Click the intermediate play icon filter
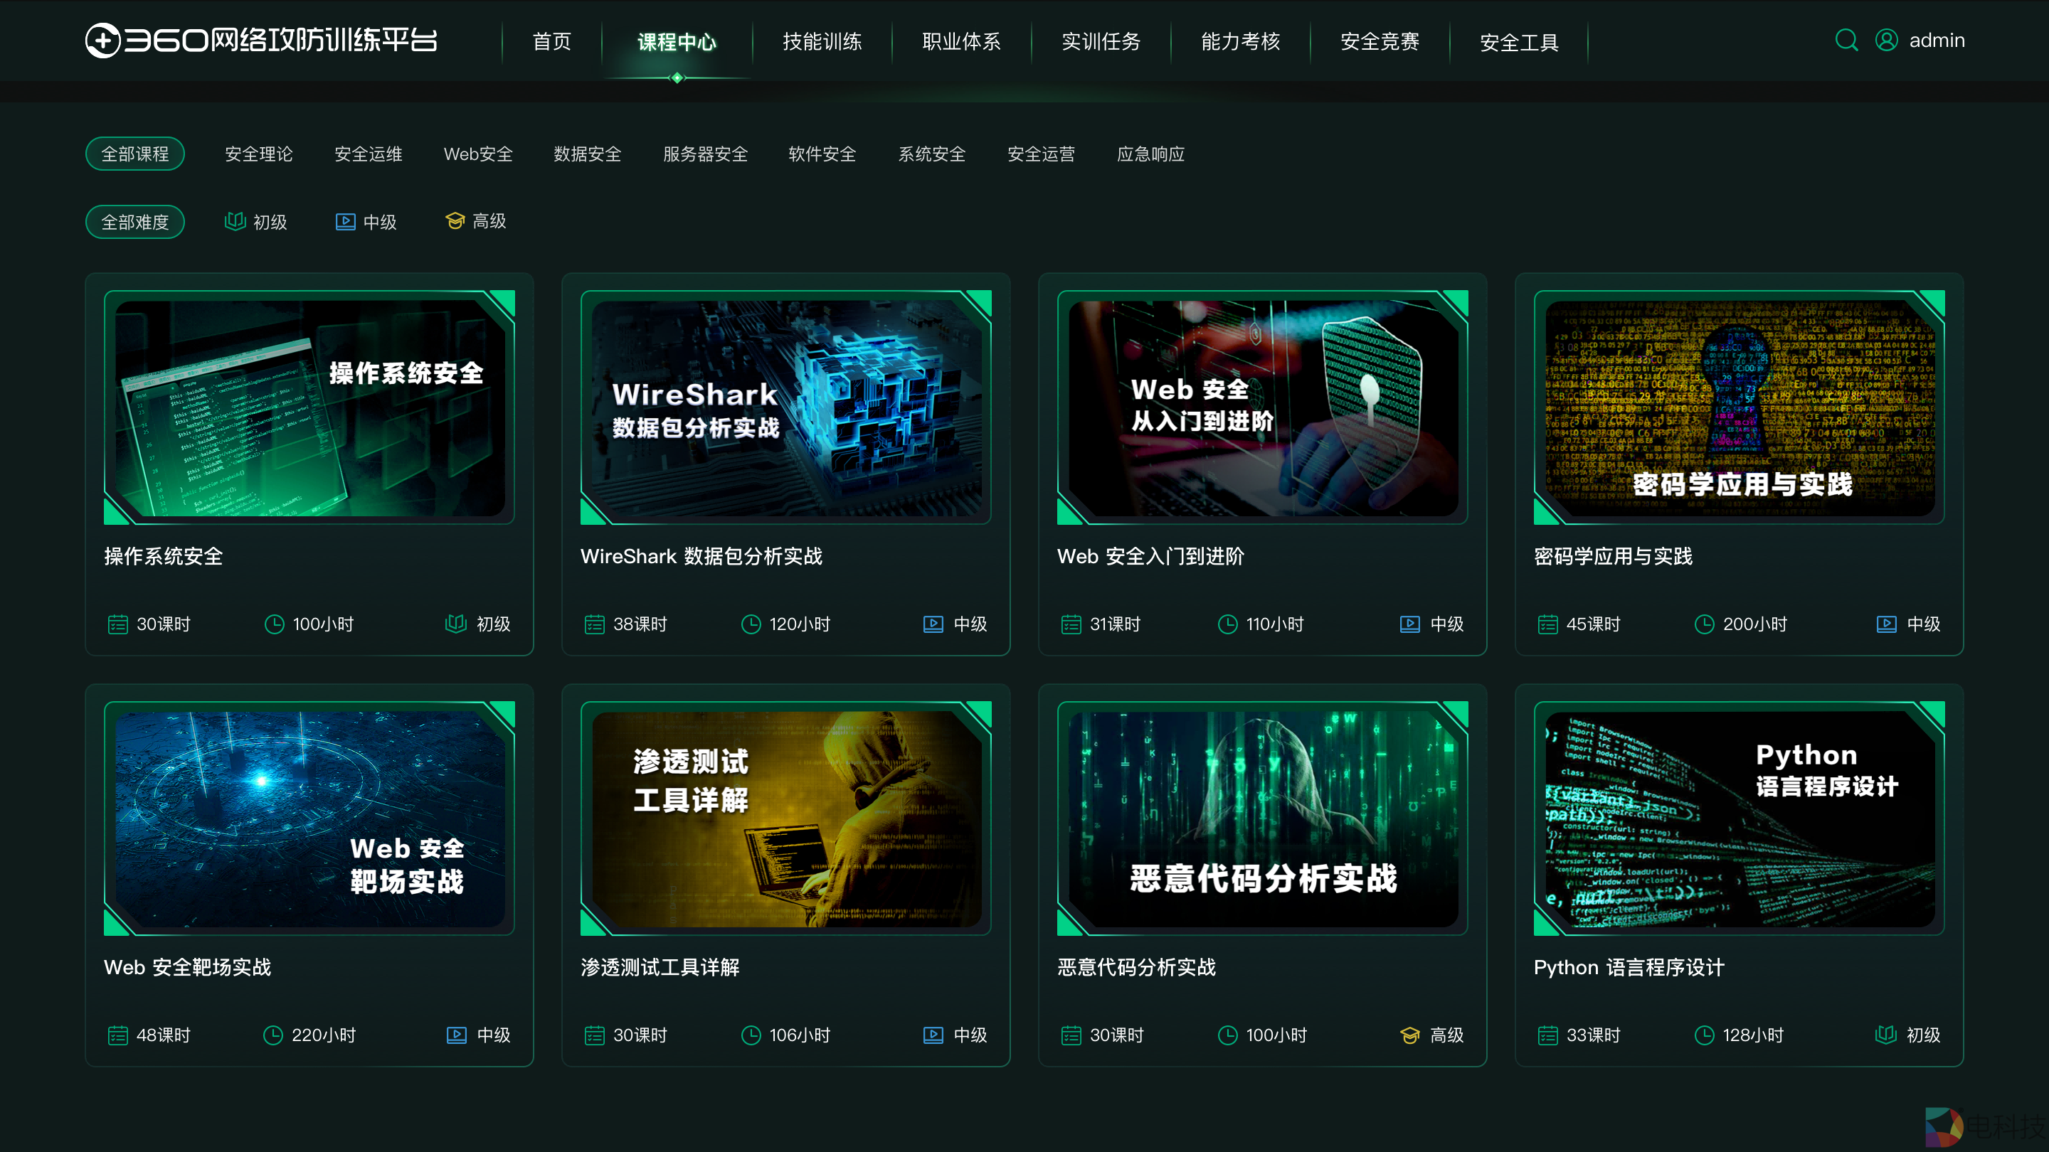Image resolution: width=2049 pixels, height=1152 pixels. point(345,221)
